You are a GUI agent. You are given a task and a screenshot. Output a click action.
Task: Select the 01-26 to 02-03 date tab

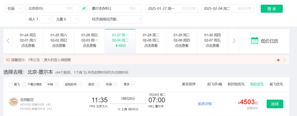pyautogui.click(x=89, y=40)
